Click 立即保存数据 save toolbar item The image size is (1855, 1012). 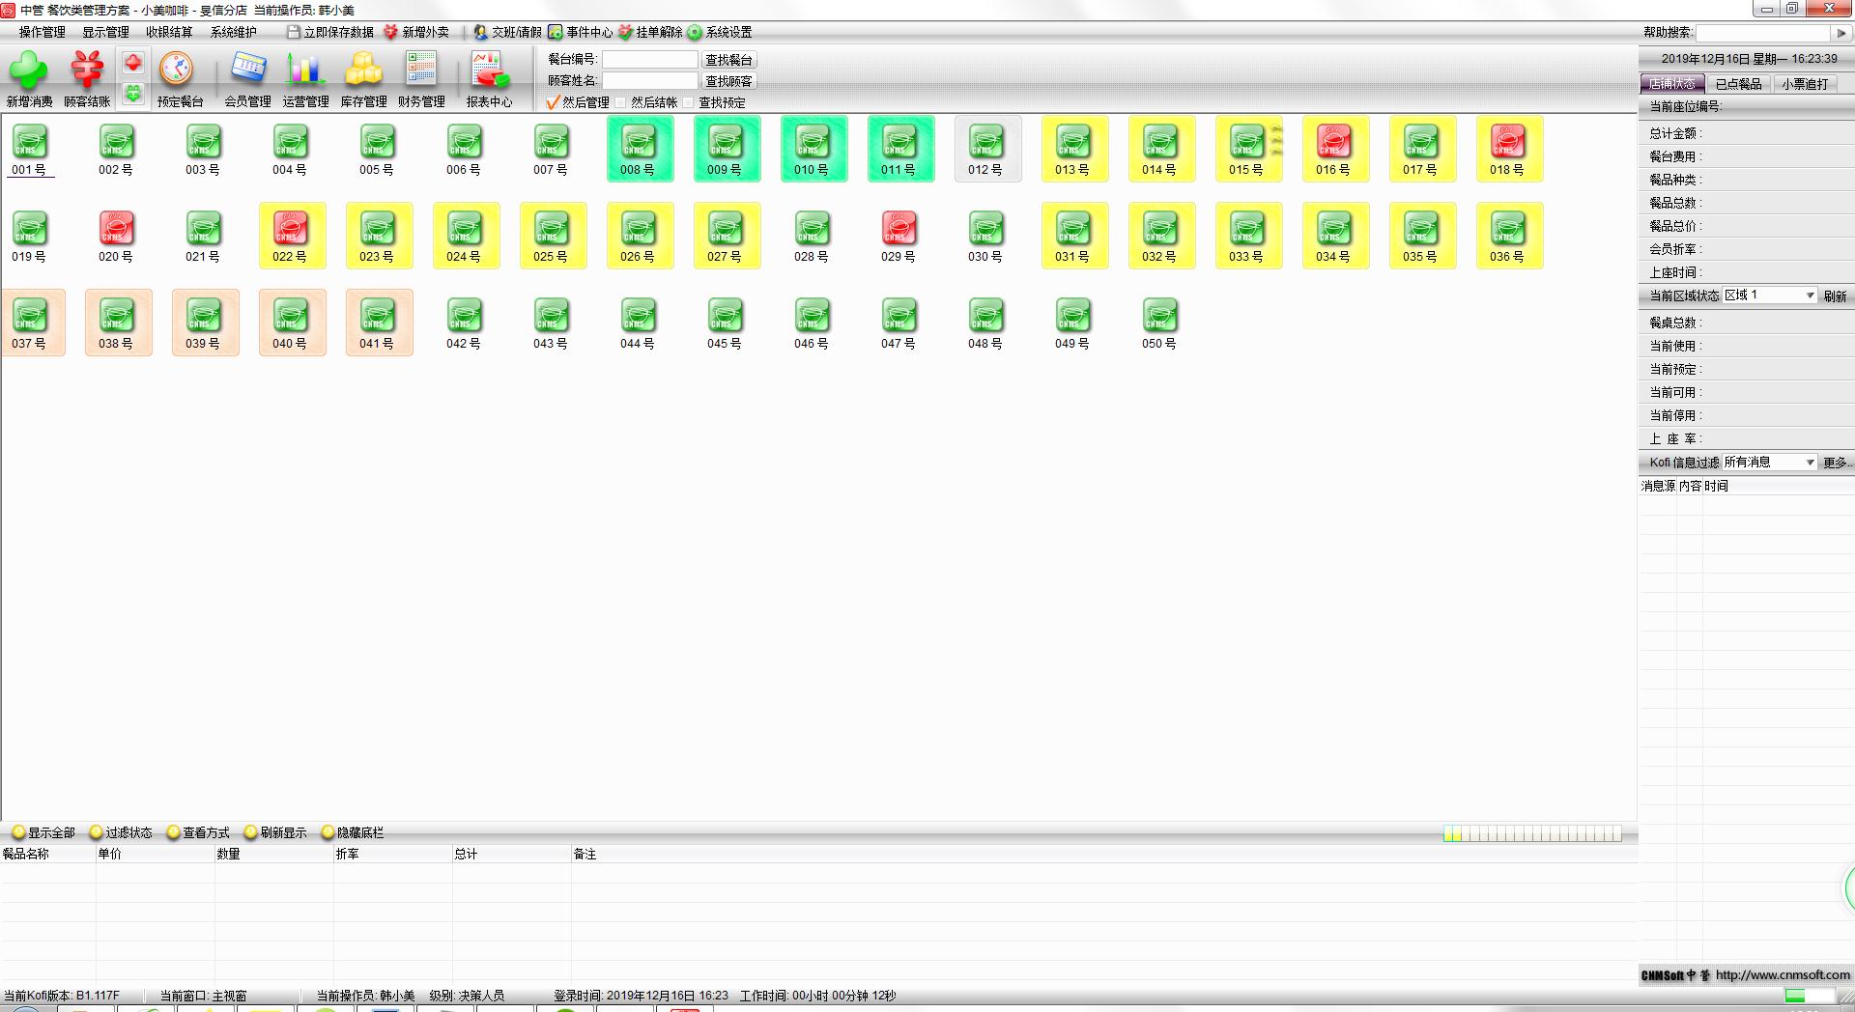click(330, 32)
